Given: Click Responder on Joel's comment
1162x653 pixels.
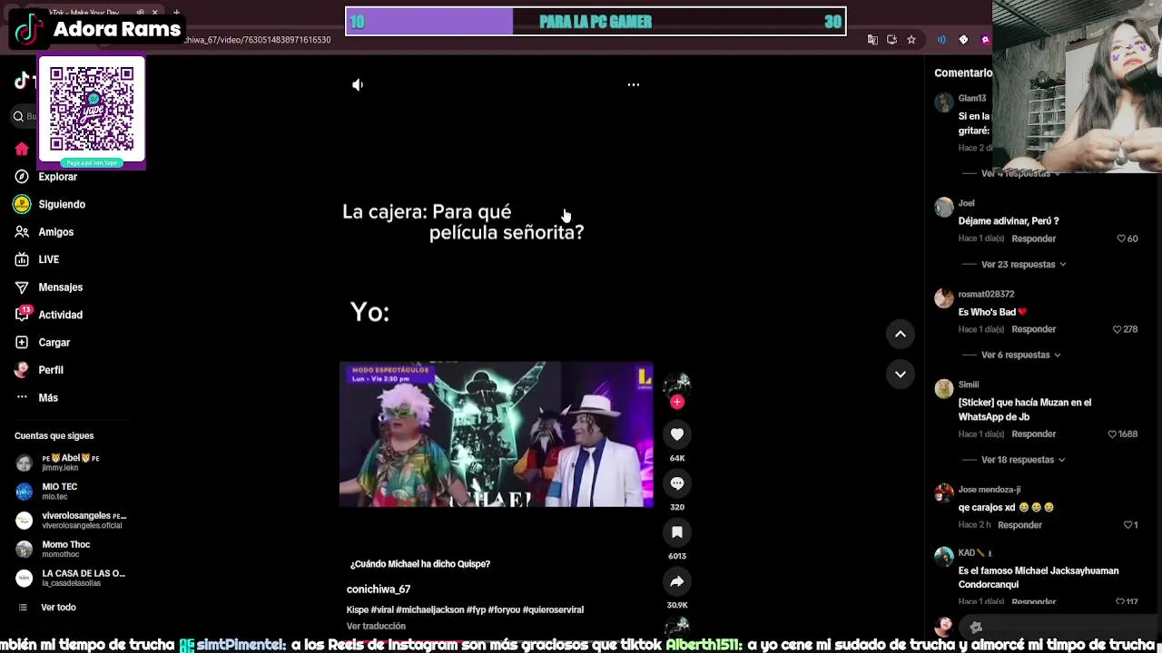Looking at the screenshot, I should [1033, 239].
